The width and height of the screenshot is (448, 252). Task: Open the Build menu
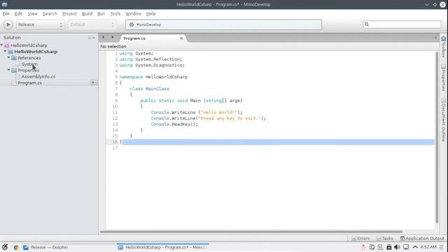point(87,14)
